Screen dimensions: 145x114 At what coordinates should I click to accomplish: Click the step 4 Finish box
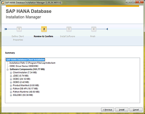tap(94, 29)
